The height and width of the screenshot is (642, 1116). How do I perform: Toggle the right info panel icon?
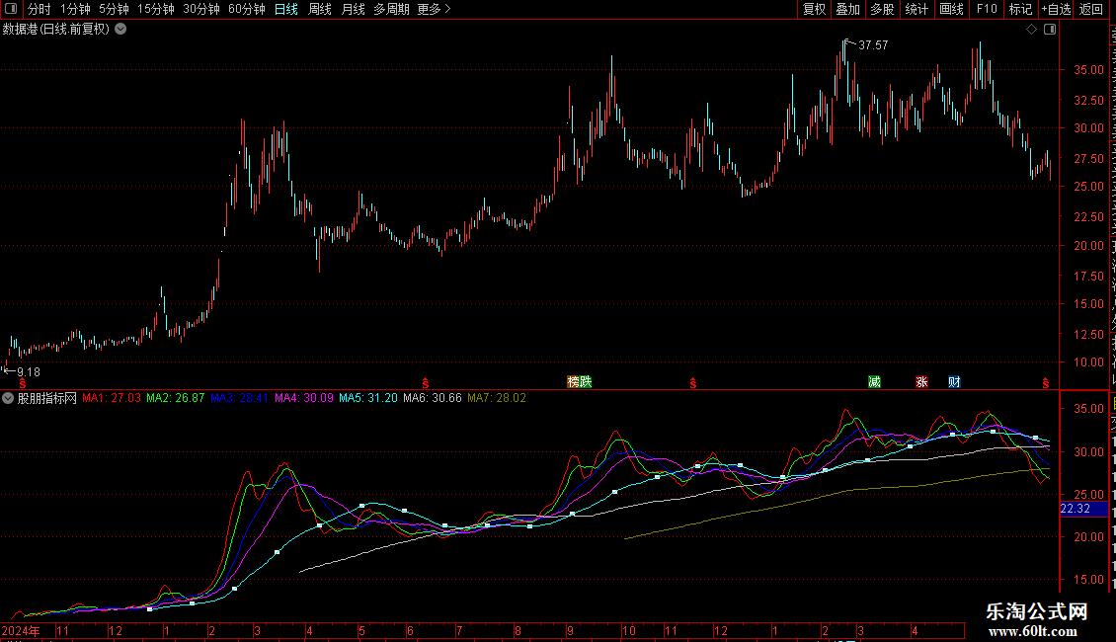[x=1050, y=30]
